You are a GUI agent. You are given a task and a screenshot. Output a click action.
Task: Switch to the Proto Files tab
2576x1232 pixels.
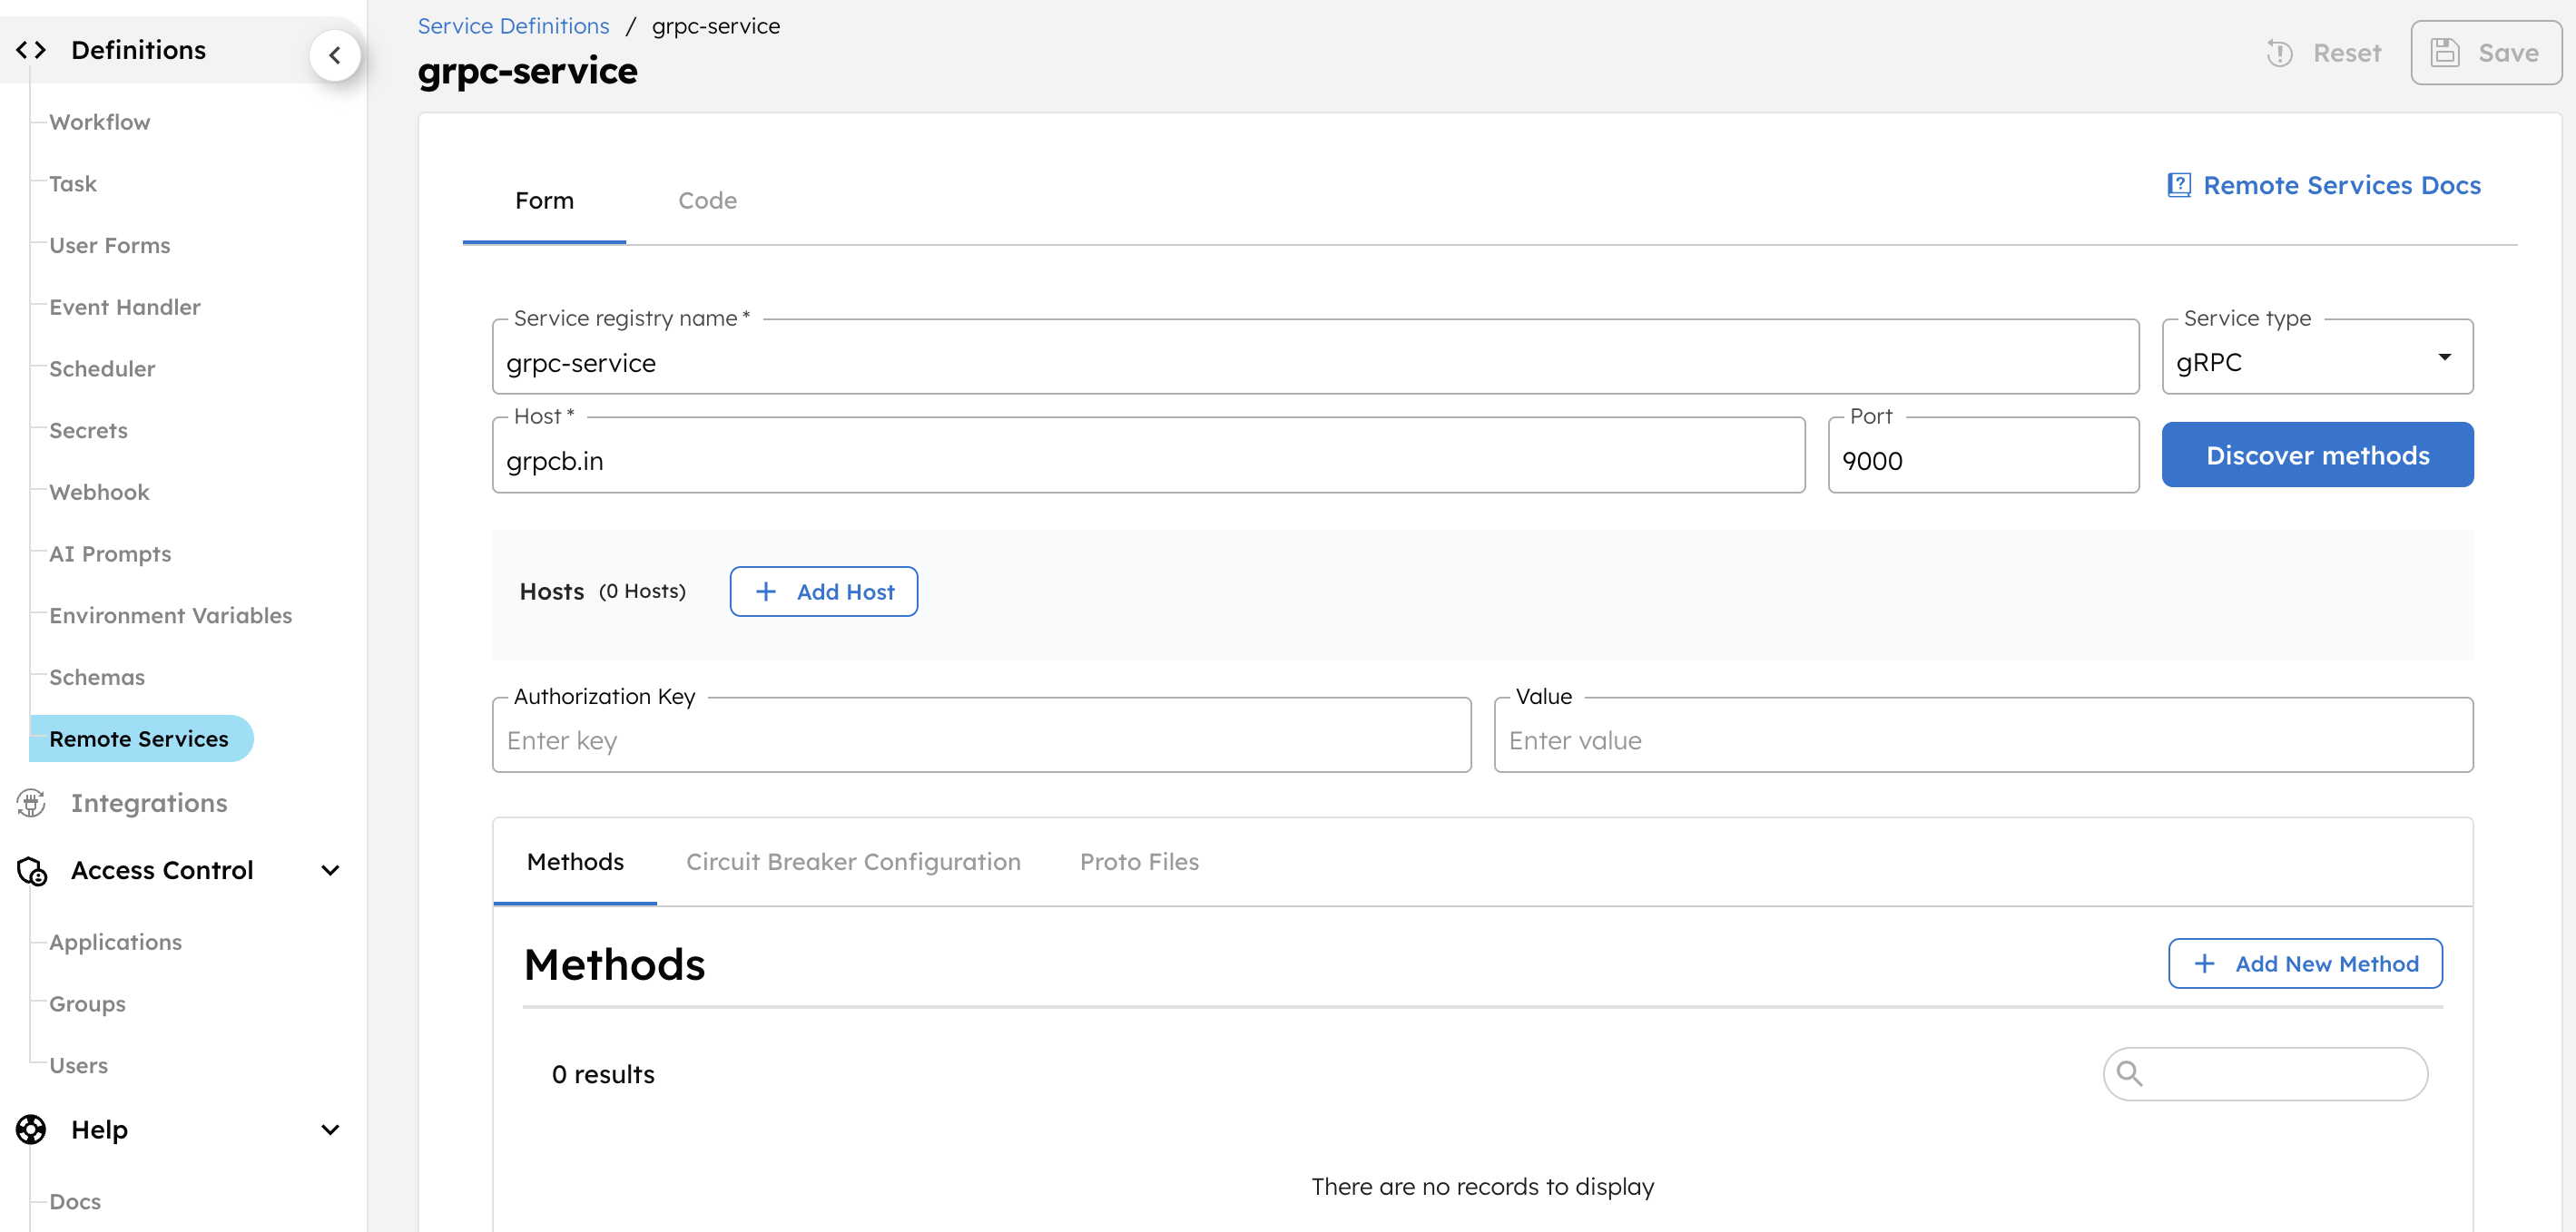pyautogui.click(x=1138, y=861)
